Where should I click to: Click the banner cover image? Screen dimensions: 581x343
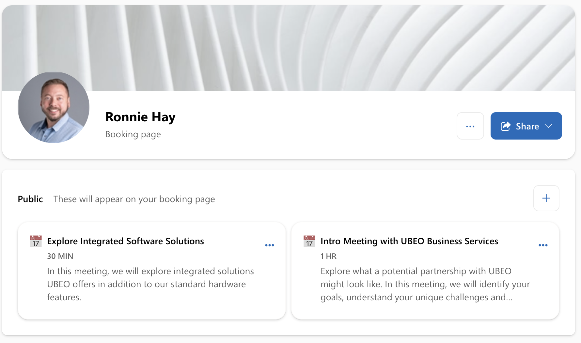coord(289,48)
